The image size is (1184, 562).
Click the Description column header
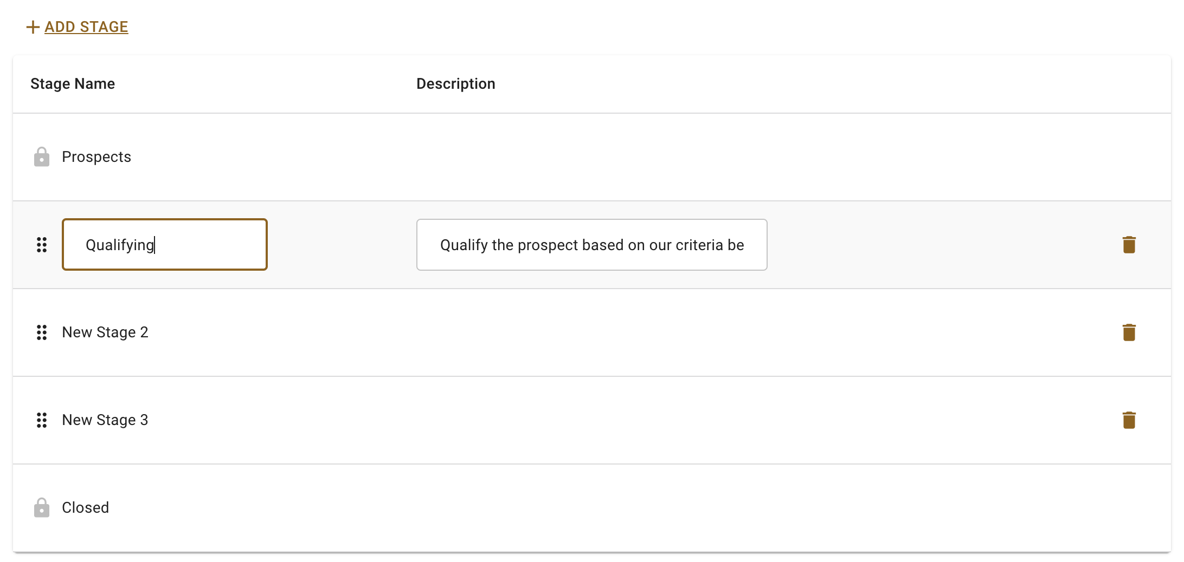tap(456, 84)
